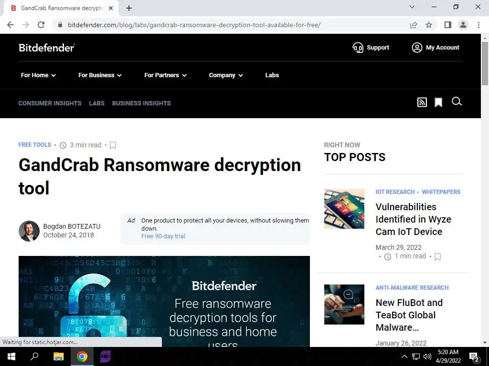Open the Windows Start menu
The height and width of the screenshot is (366, 489).
[11, 356]
